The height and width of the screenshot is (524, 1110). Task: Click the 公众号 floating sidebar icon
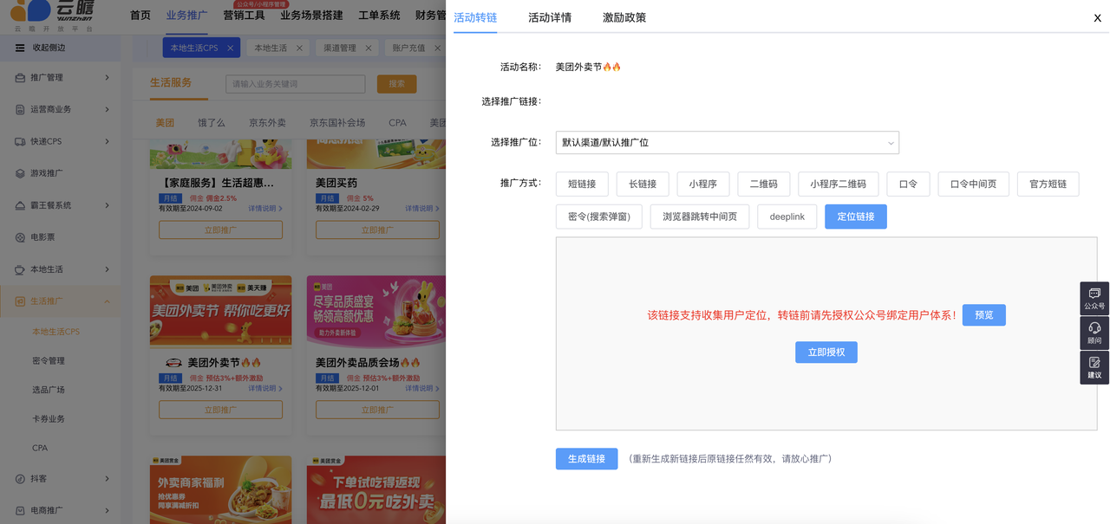[1094, 297]
